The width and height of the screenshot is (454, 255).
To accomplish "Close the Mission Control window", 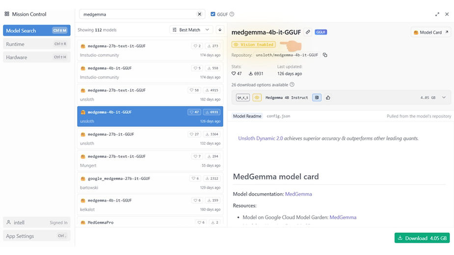I will 447,14.
